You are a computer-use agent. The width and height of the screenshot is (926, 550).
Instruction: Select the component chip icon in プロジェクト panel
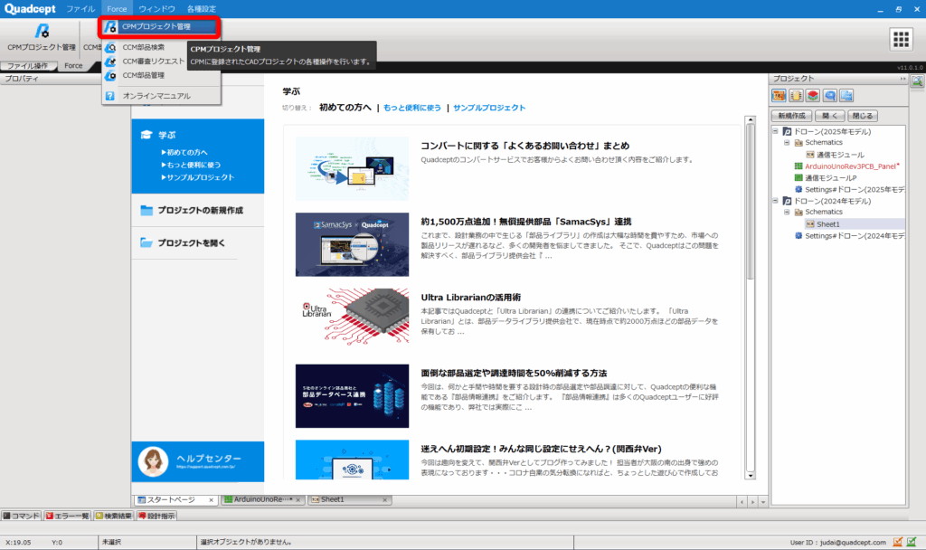(796, 96)
